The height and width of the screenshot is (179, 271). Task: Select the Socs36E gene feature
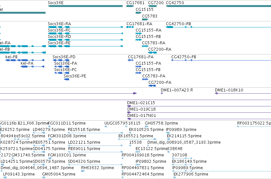coord(85,6)
